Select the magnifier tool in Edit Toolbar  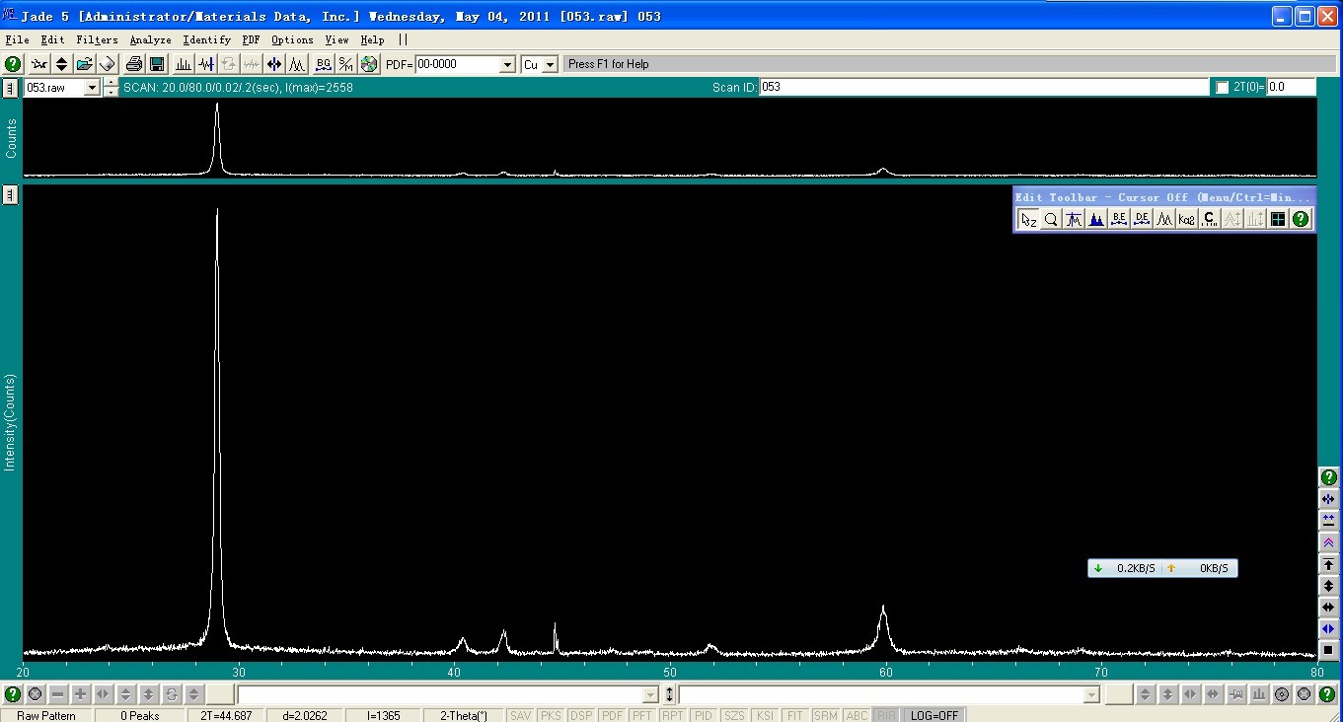(x=1051, y=219)
